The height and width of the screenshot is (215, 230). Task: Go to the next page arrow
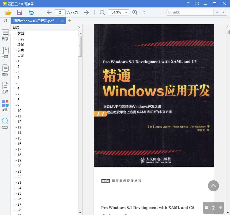[x=86, y=12]
